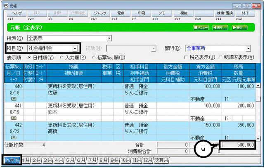Switch to the 8月 tab

(103, 160)
